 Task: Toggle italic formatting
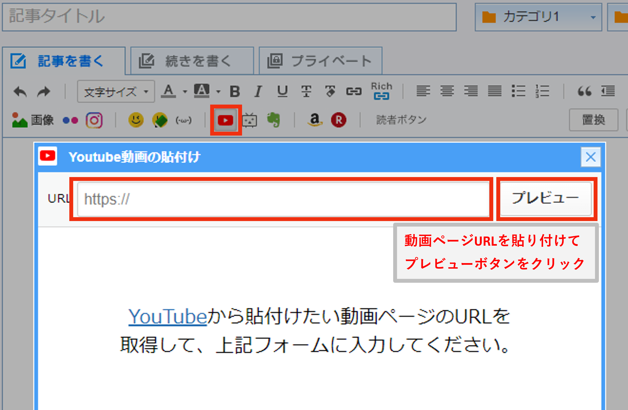tap(258, 91)
